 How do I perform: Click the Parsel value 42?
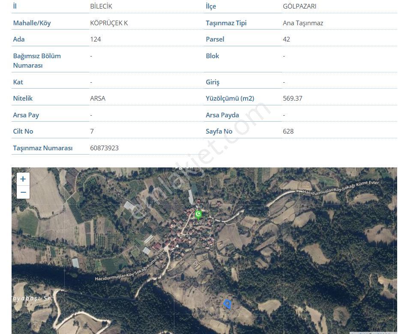click(x=286, y=39)
